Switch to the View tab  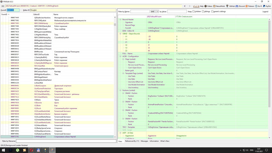[120, 141]
